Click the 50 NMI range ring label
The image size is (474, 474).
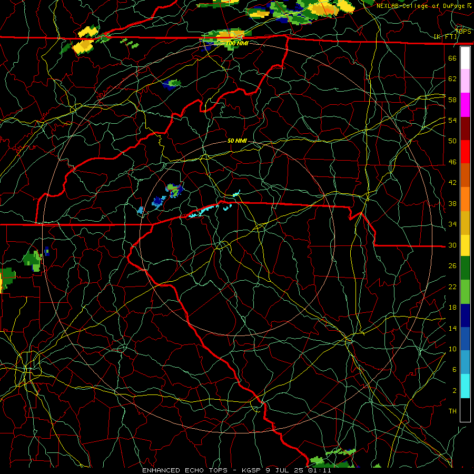237,141
